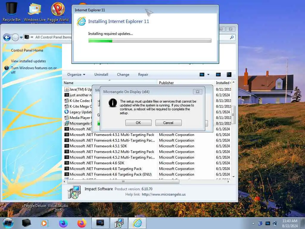Image resolution: width=305 pixels, height=229 pixels.
Task: Click the network tray icon
Action: (x=268, y=223)
